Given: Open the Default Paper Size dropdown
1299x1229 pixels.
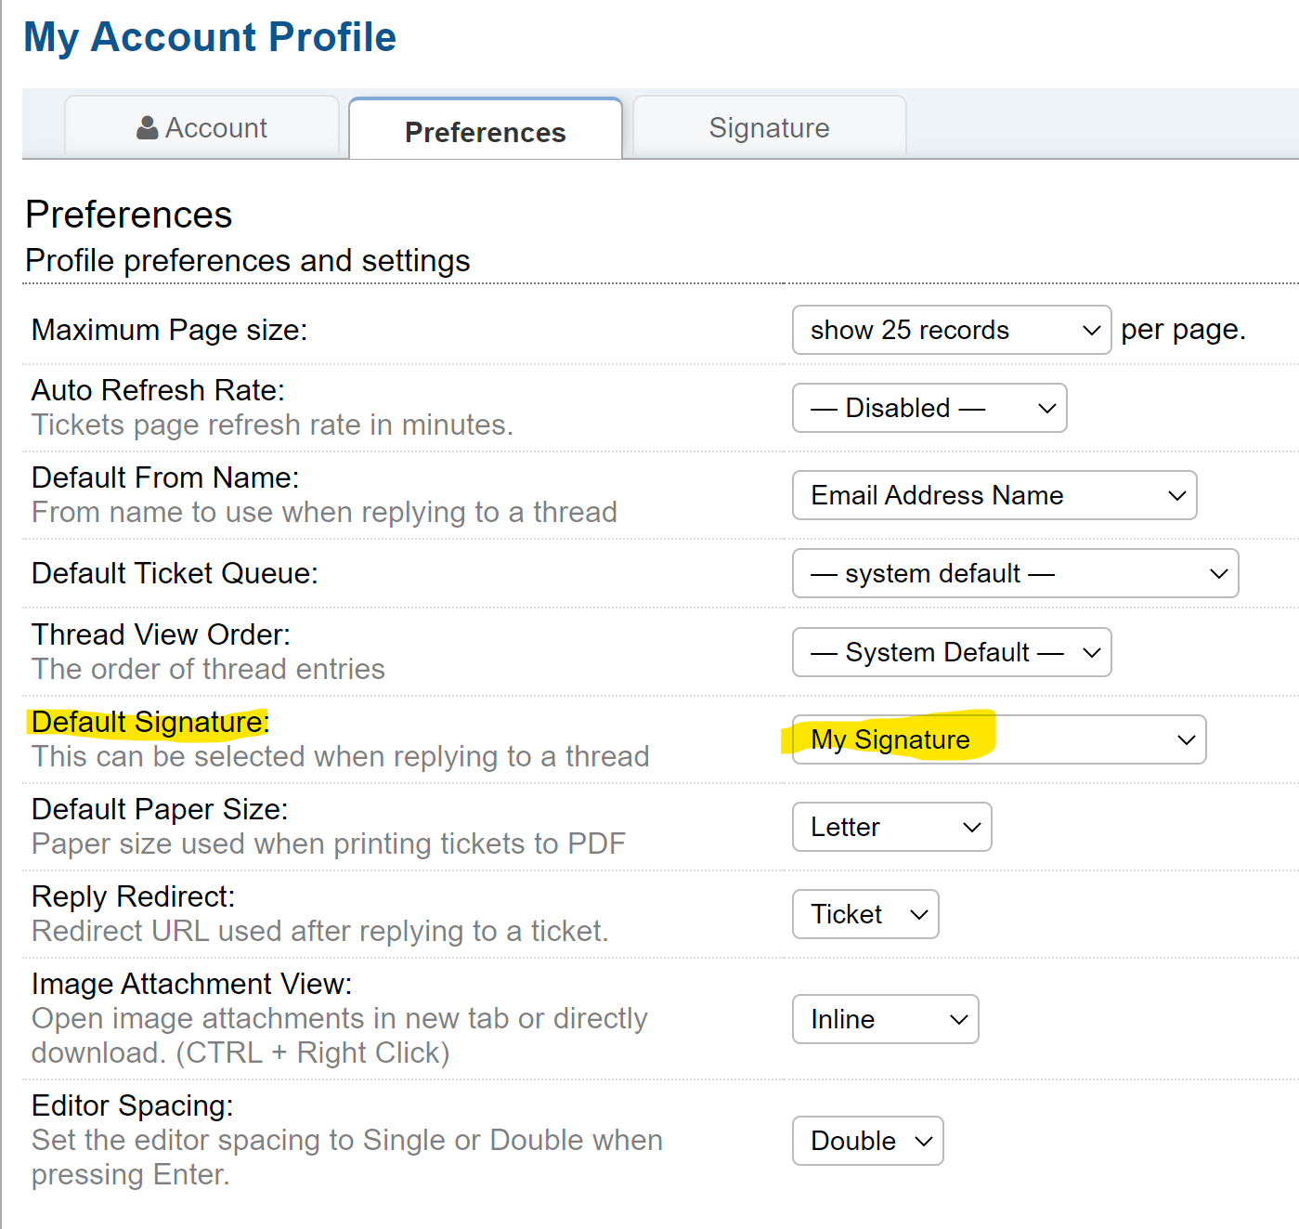Looking at the screenshot, I should (x=891, y=827).
